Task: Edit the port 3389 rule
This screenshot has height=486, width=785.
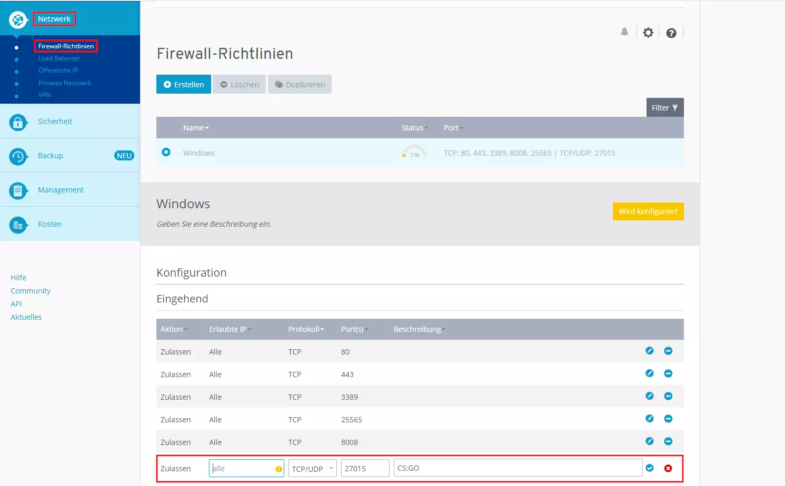Action: [x=650, y=396]
